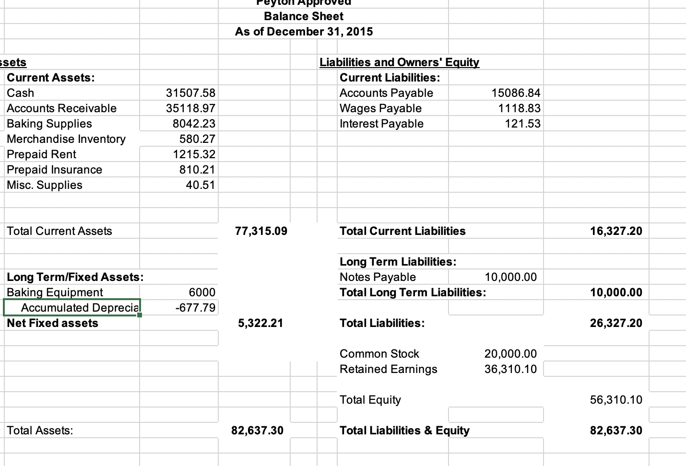686x466 pixels.
Task: Click the Common Stock label
Action: click(379, 354)
